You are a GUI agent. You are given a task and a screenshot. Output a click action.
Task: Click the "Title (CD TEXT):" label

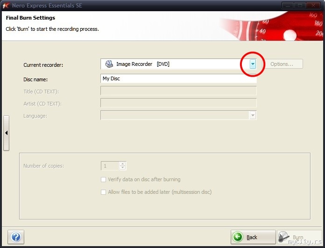pos(41,92)
